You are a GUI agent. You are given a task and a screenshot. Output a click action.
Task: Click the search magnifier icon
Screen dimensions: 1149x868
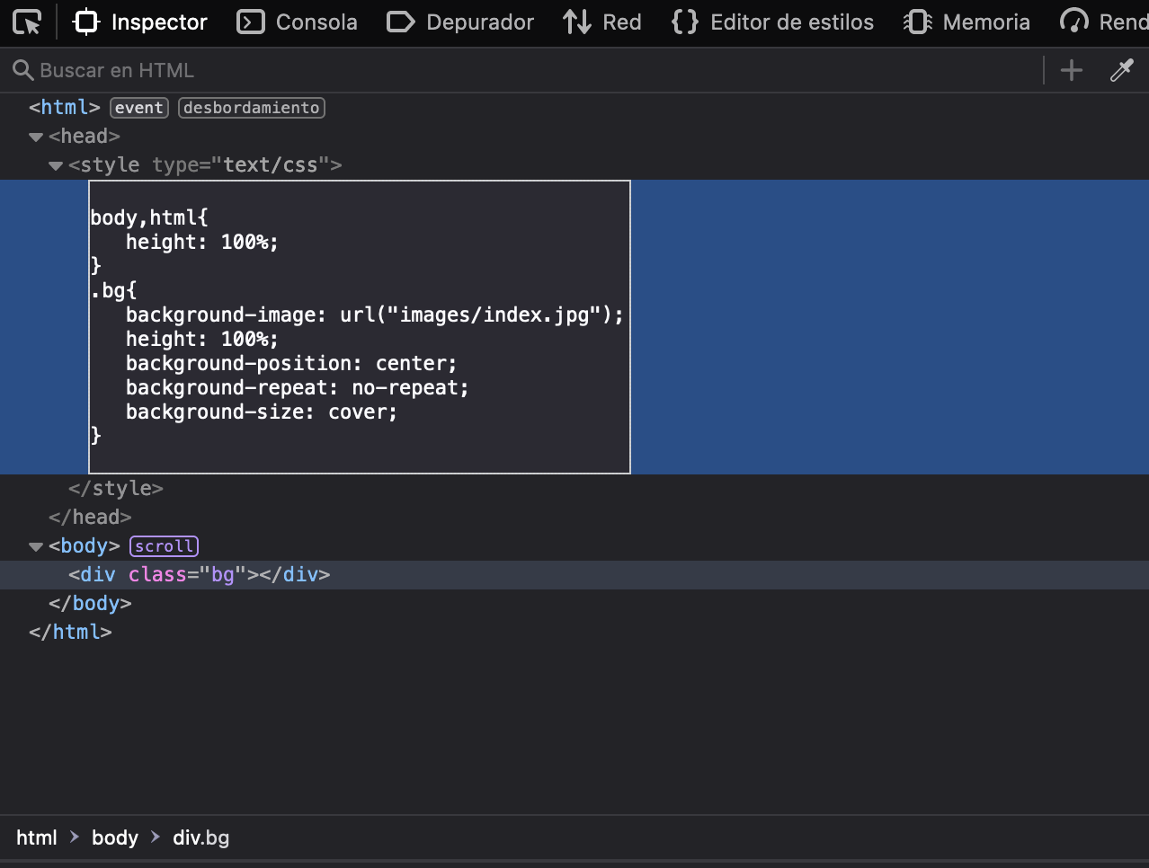coord(22,70)
